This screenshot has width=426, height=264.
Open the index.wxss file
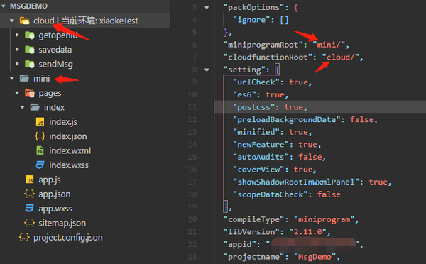tap(69, 165)
